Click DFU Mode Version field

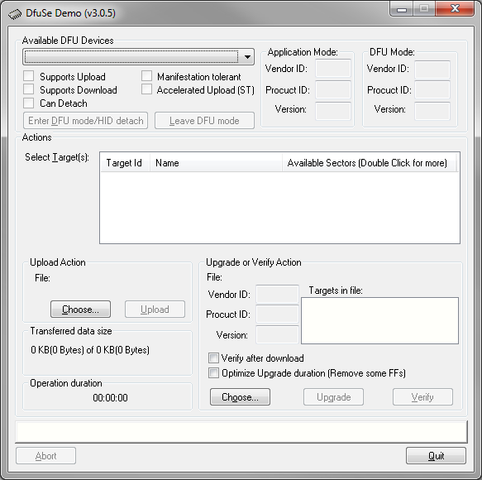[432, 111]
